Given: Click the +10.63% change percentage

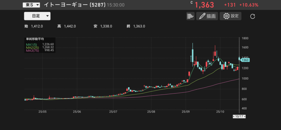Looking at the screenshot, I should coord(249,5).
